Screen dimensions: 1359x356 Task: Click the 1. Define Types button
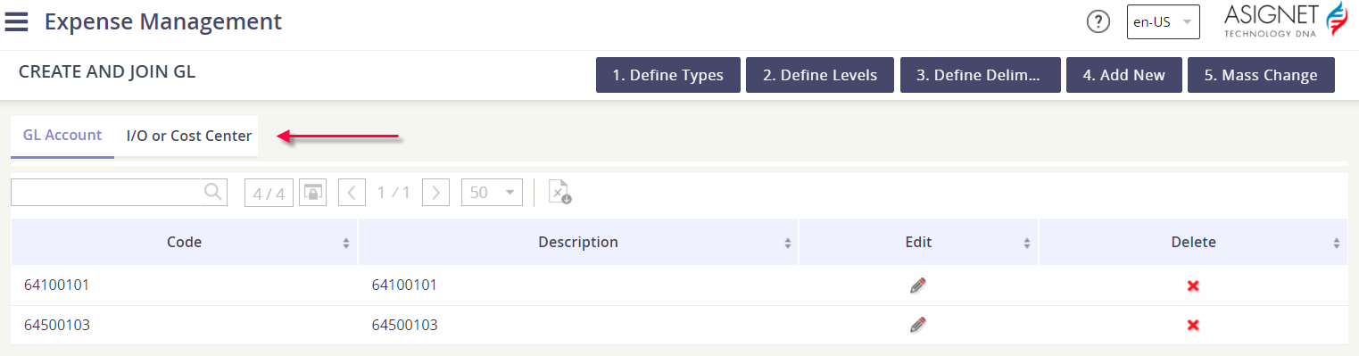tap(668, 75)
